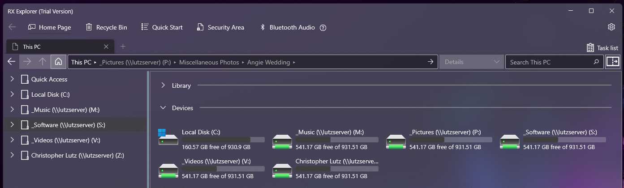
Task: Select the This PC tab
Action: 60,47
